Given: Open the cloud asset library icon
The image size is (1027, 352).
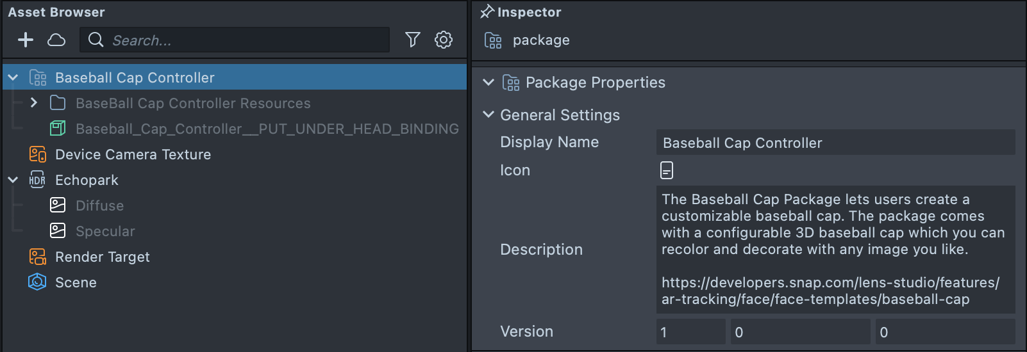Looking at the screenshot, I should [56, 40].
